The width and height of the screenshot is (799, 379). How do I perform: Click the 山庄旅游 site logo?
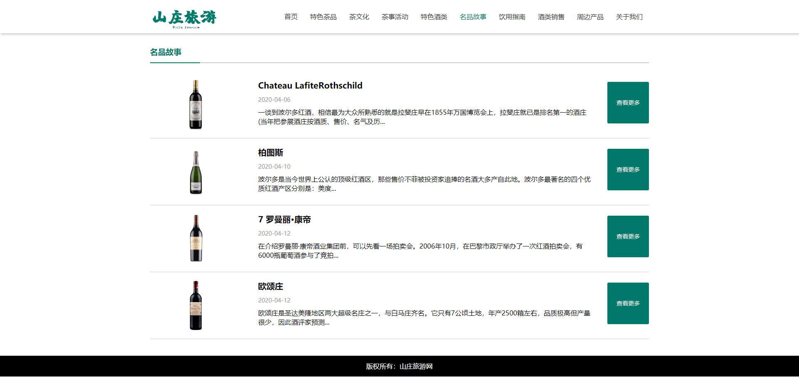pyautogui.click(x=184, y=18)
